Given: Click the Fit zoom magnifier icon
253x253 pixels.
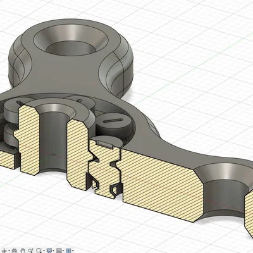Looking at the screenshot, I should (x=39, y=250).
